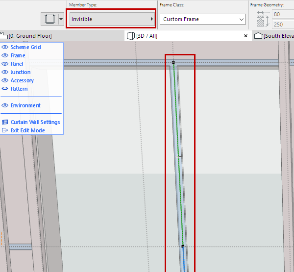Toggle Panel visibility eye icon
The height and width of the screenshot is (272, 294).
click(x=5, y=64)
